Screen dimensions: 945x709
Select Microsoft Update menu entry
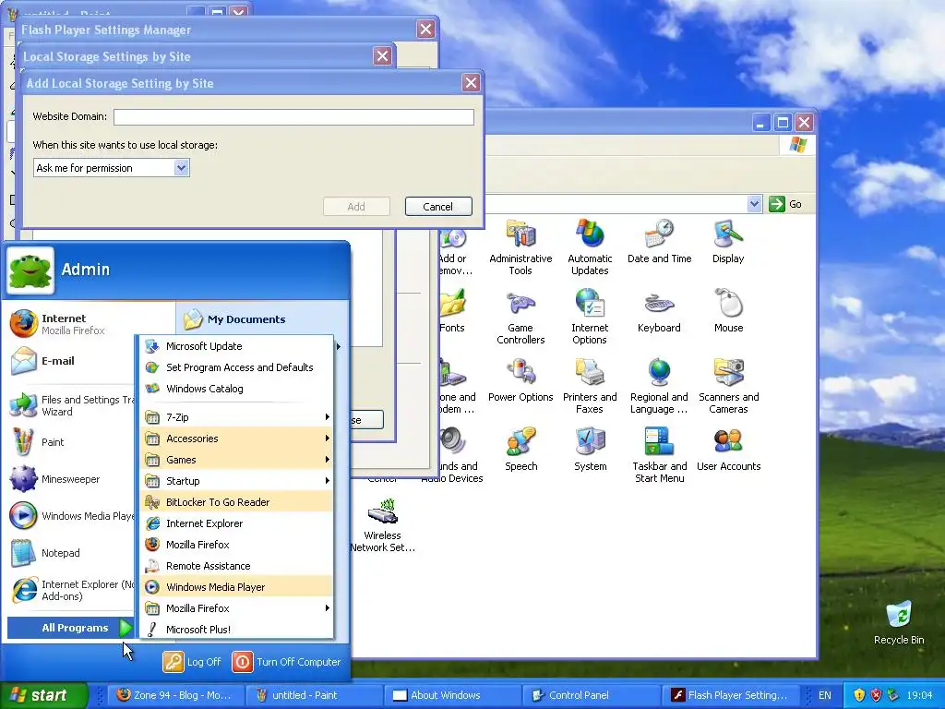tap(237, 346)
